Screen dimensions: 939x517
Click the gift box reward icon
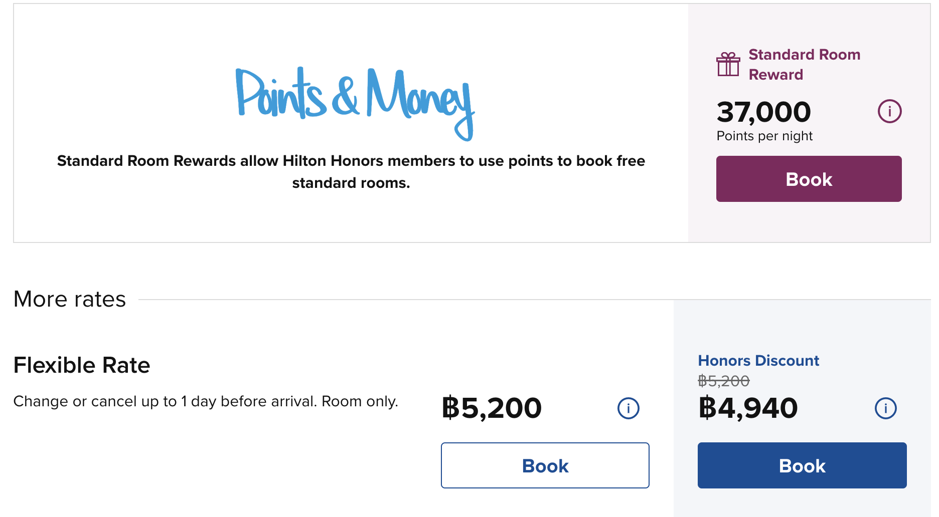[x=728, y=64]
